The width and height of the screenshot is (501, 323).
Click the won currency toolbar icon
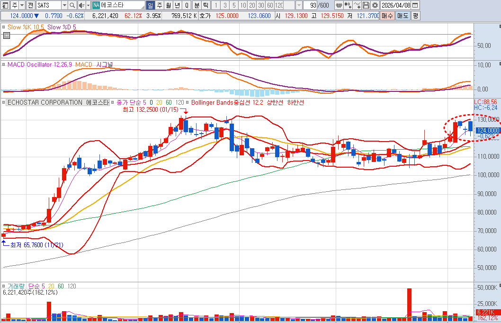[339, 5]
